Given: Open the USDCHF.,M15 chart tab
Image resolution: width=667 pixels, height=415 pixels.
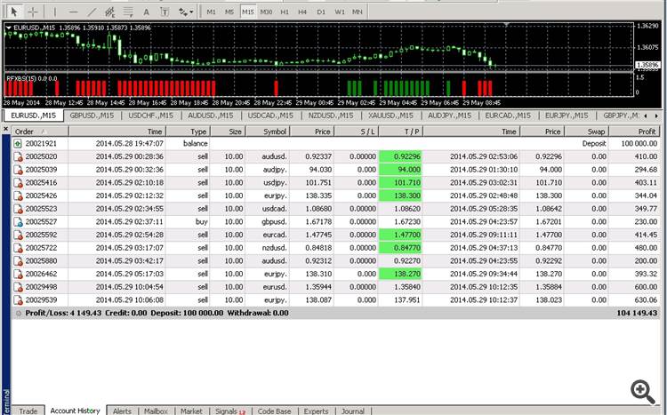Looking at the screenshot, I should [151, 116].
